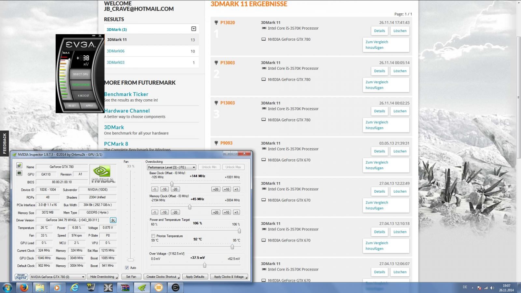Toggle OVERVOLTAGE in the EVGA tool
Viewport: 521px width, 293px height.
click(80, 85)
